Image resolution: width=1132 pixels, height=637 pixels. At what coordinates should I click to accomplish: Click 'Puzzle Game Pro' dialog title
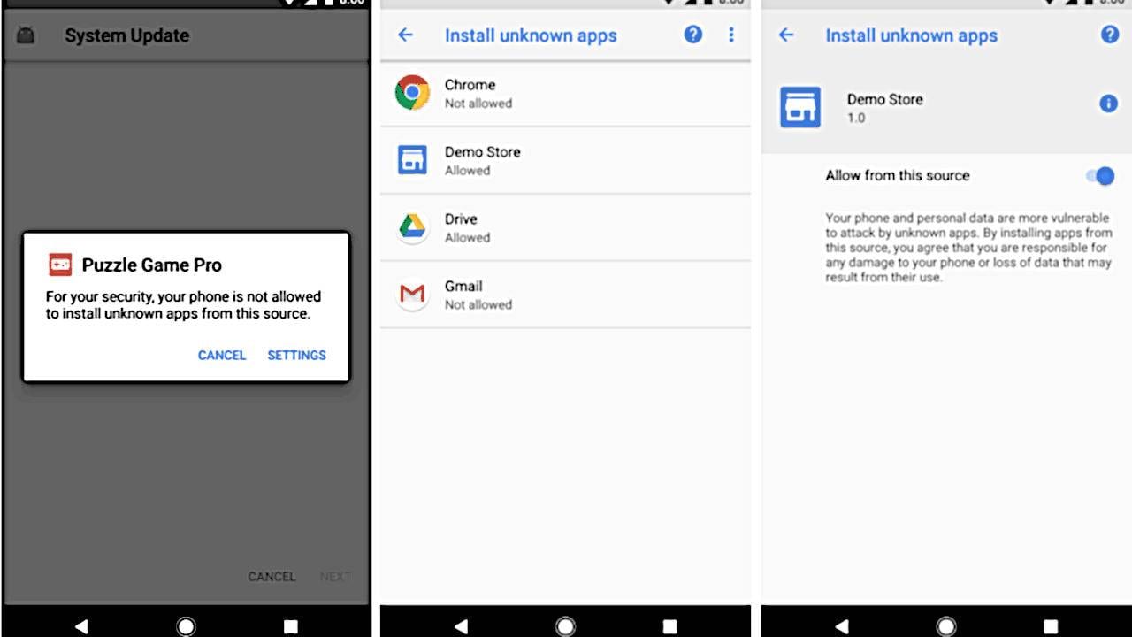point(152,265)
